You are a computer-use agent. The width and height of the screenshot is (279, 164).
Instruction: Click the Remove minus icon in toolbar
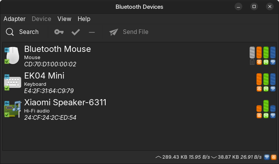coord(92,32)
